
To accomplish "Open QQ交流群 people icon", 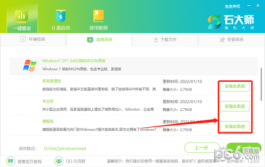I will click(x=59, y=161).
